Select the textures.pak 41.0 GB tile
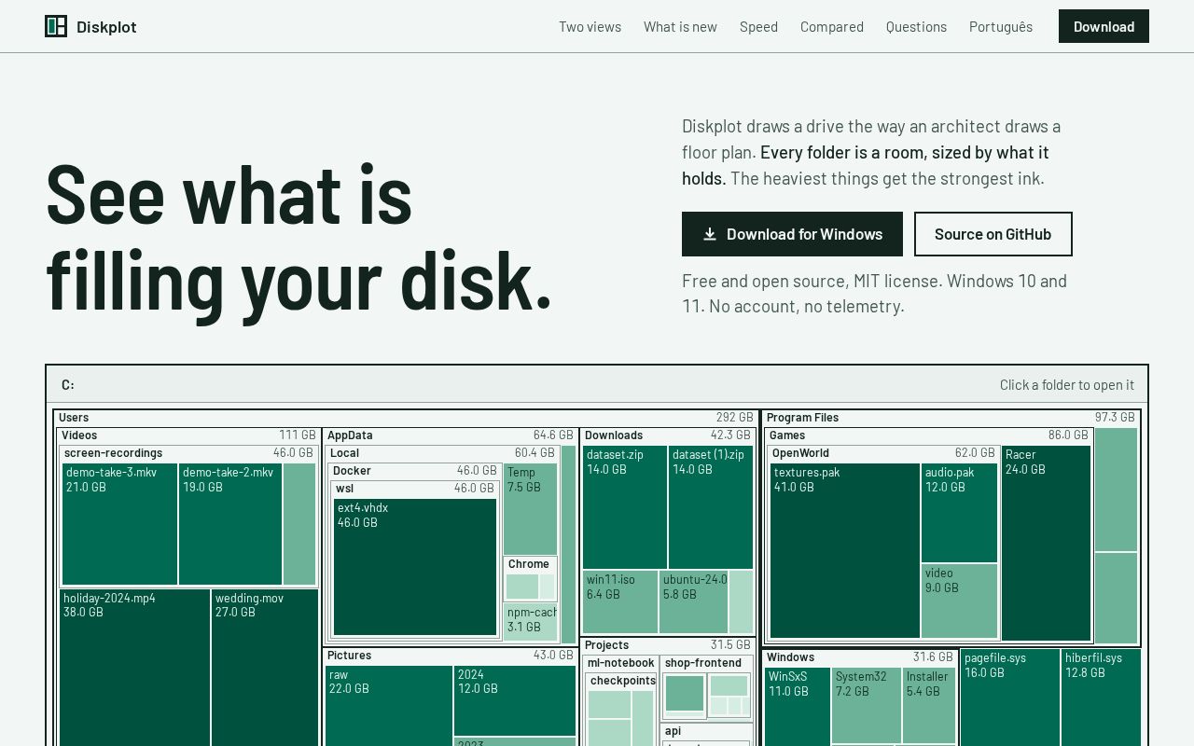The height and width of the screenshot is (746, 1194). coord(845,550)
